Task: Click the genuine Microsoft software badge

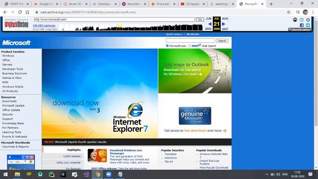Action: [x=195, y=116]
